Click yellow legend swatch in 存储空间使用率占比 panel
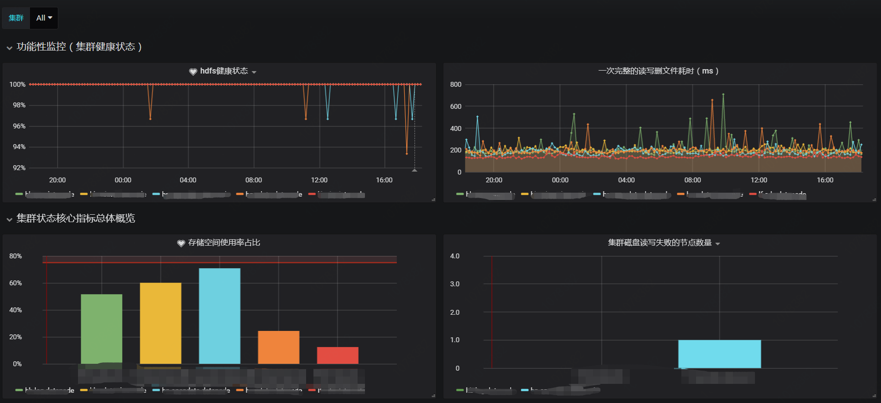 coord(84,390)
